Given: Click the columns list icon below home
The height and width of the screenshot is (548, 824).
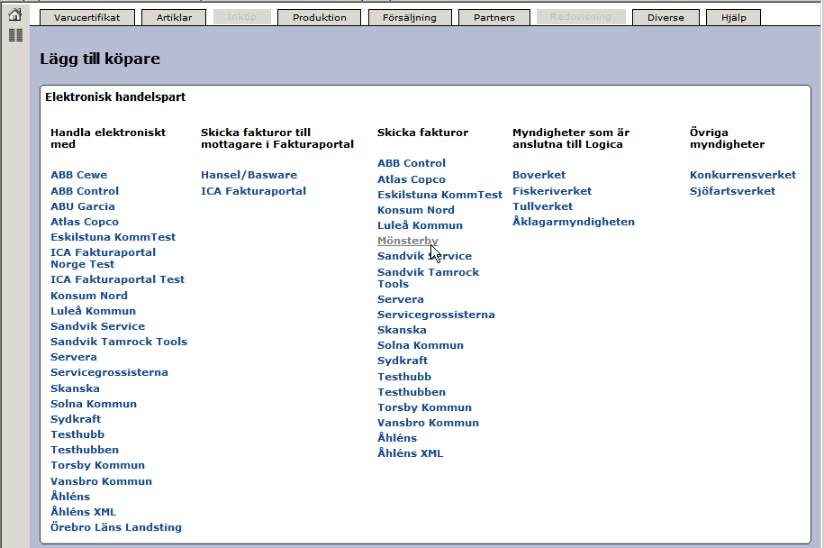Looking at the screenshot, I should (x=16, y=35).
